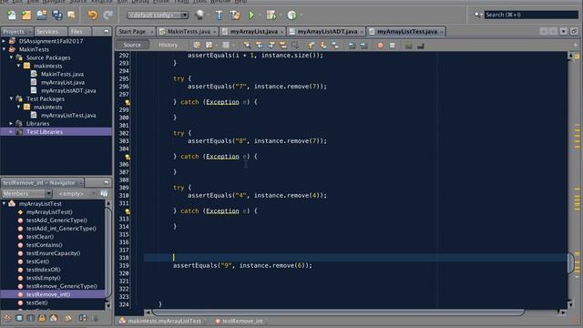Switch to the myArrayListADT.java tab
The height and width of the screenshot is (328, 583).
(x=327, y=32)
